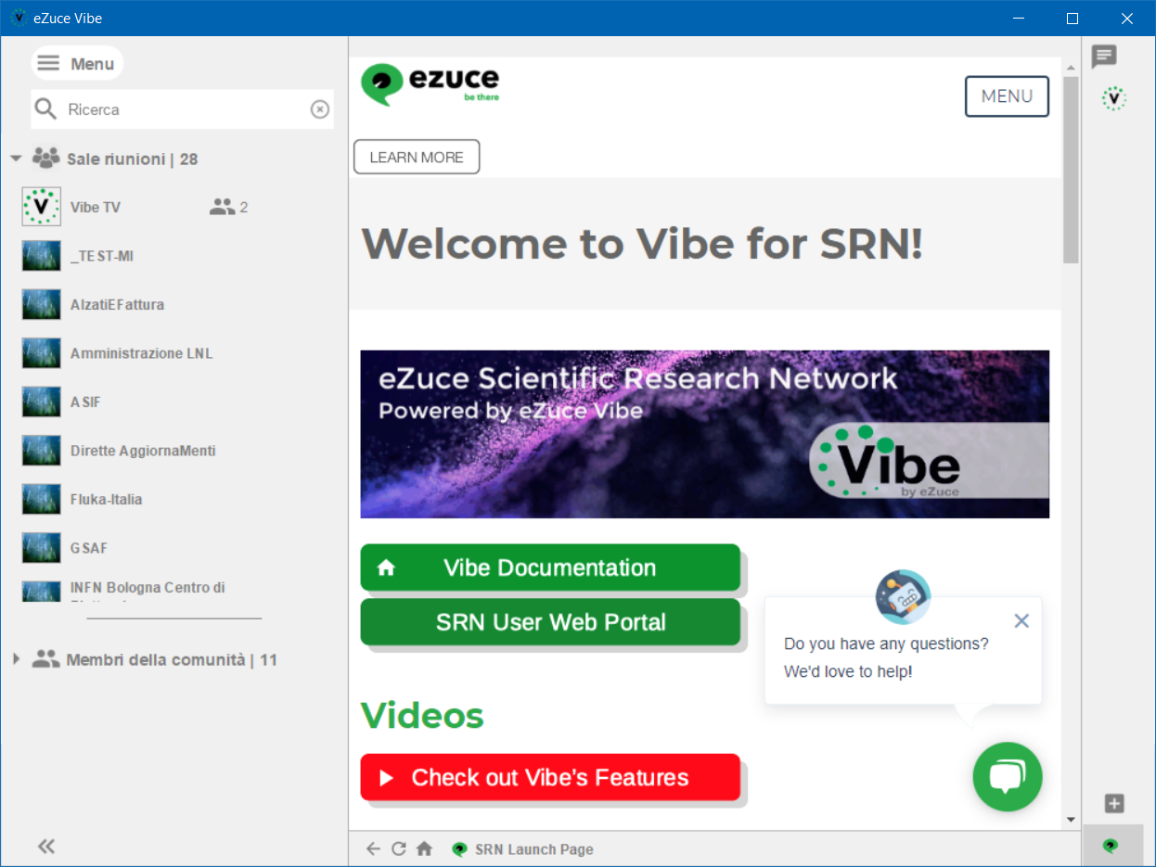
Task: Click the Videos heading
Action: (x=422, y=715)
